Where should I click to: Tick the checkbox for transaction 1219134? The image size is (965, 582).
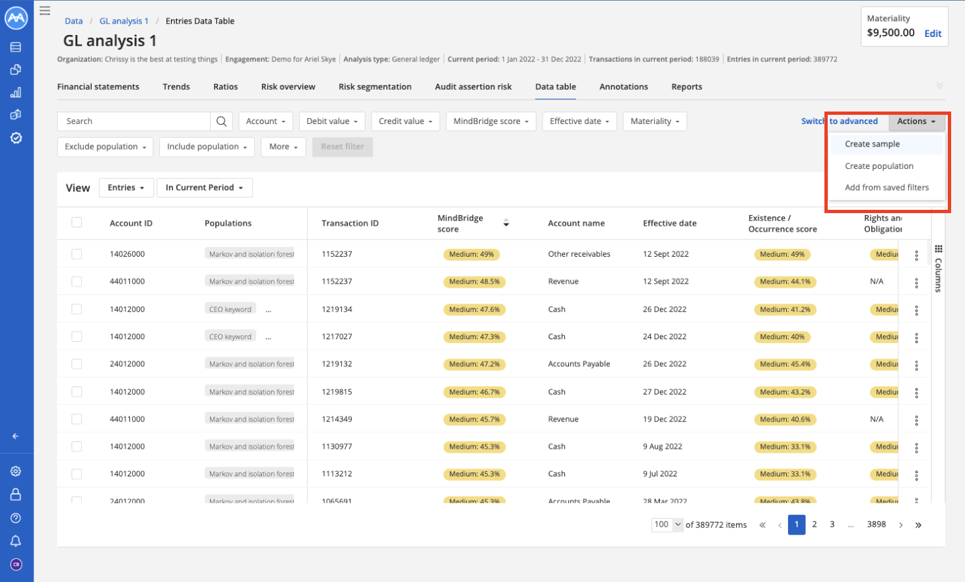(76, 309)
